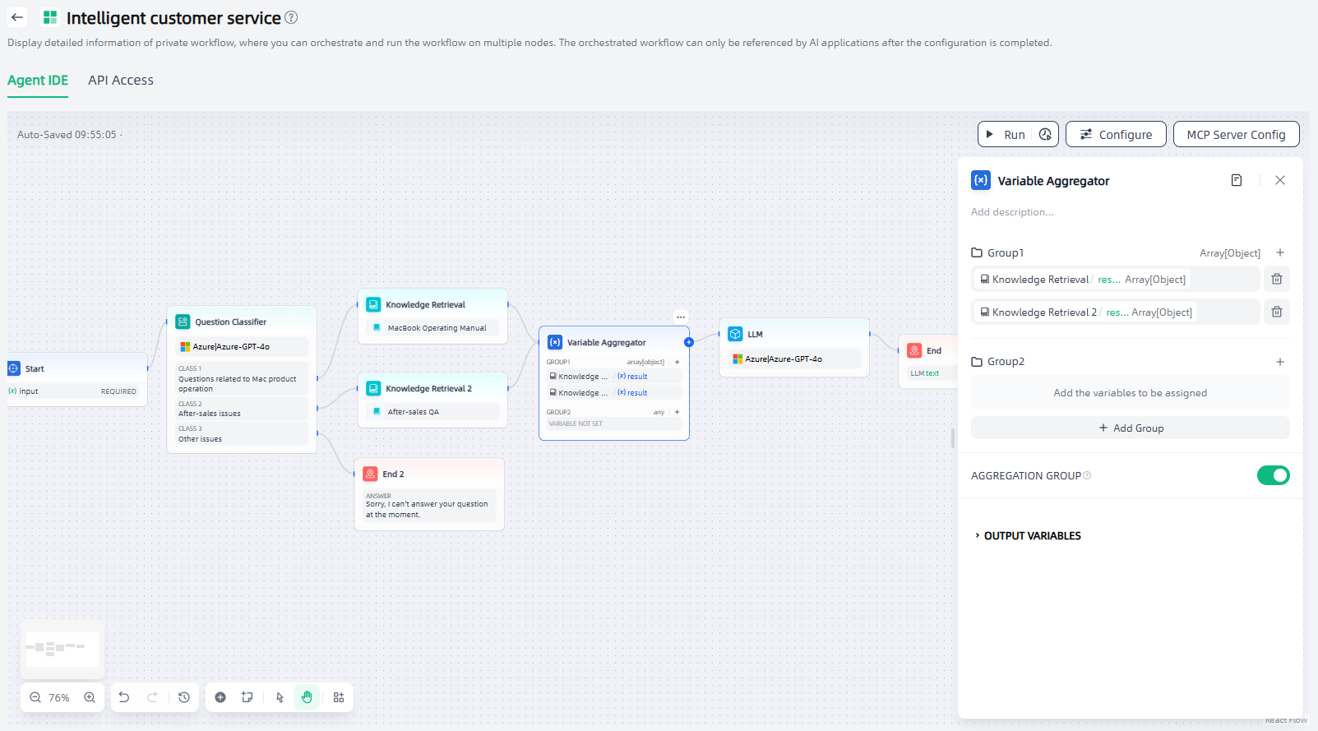Activate the hand pan tool
Image resolution: width=1318 pixels, height=731 pixels.
click(307, 697)
